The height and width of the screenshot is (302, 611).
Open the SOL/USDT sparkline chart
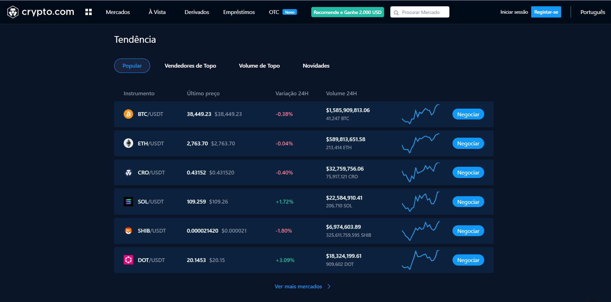[421, 201]
